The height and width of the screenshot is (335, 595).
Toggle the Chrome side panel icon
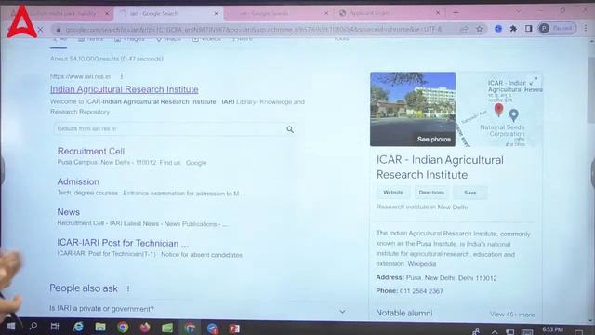(528, 29)
